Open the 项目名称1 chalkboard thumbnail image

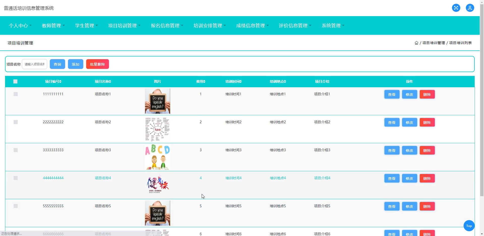click(158, 101)
